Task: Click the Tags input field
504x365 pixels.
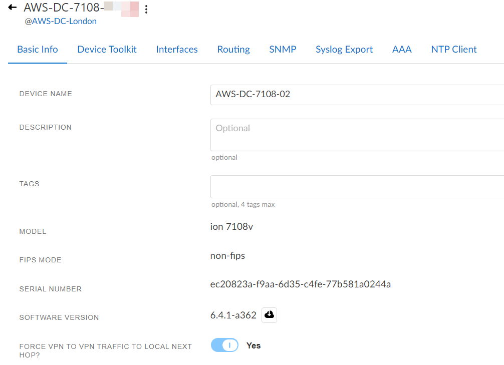Action: pyautogui.click(x=357, y=187)
